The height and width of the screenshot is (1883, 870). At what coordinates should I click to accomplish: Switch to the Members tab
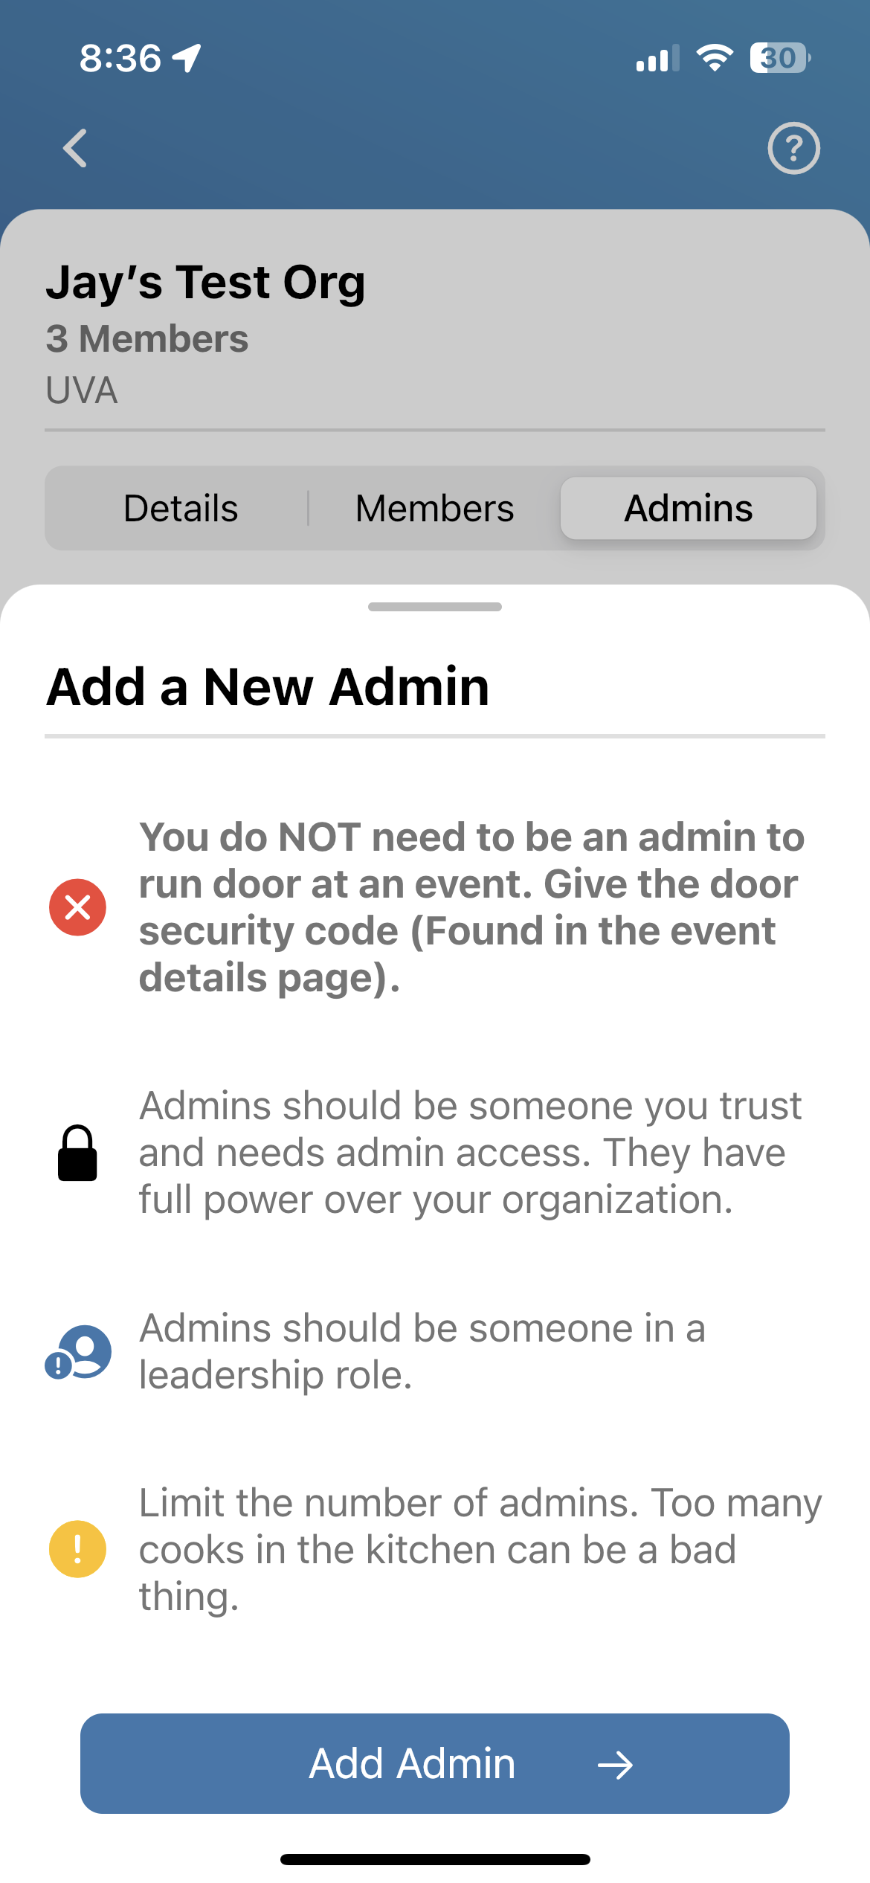tap(434, 508)
